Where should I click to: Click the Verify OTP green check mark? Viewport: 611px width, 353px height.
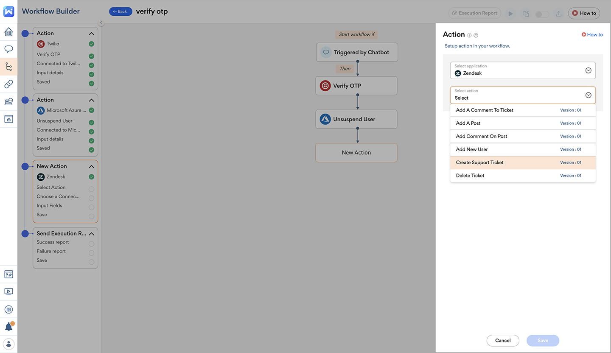click(91, 56)
